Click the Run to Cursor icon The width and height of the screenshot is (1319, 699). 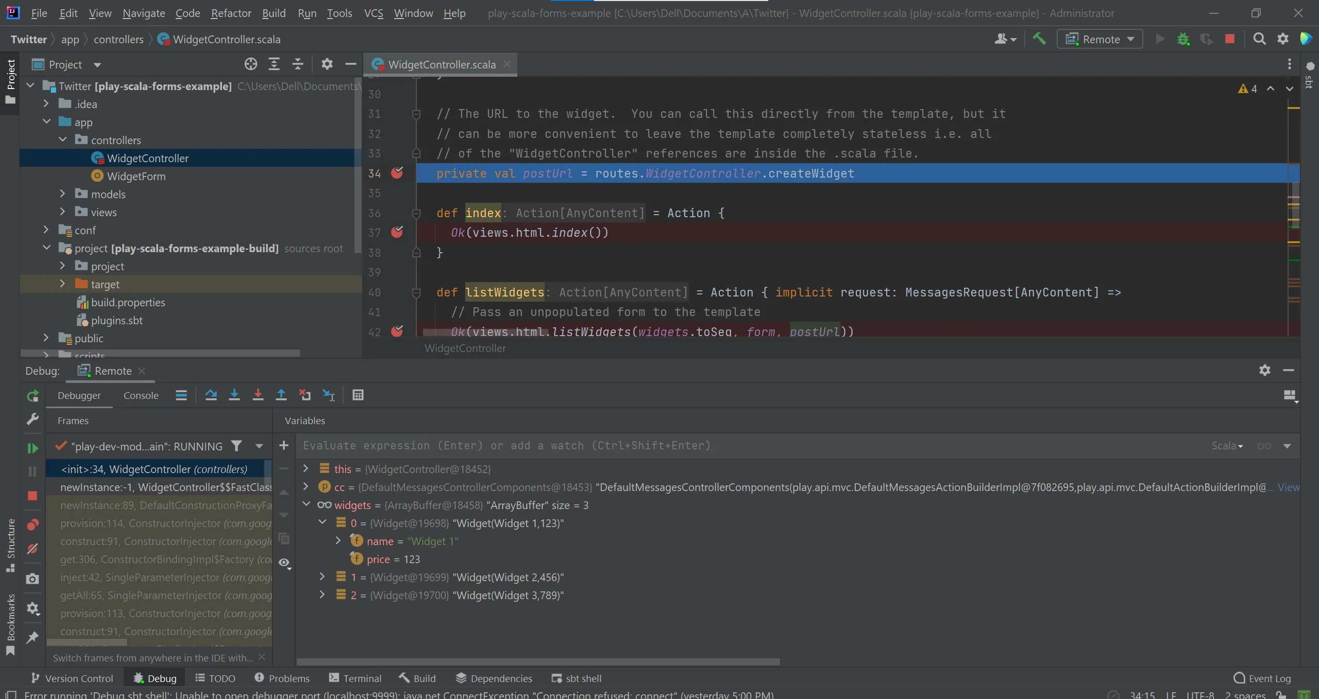[x=329, y=395]
